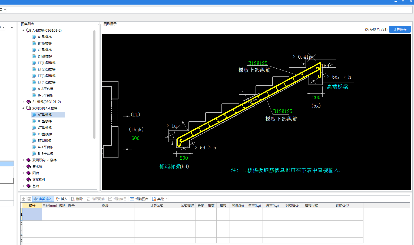Open the 其他 dropdown menu
The width and height of the screenshot is (414, 245).
coord(160,199)
